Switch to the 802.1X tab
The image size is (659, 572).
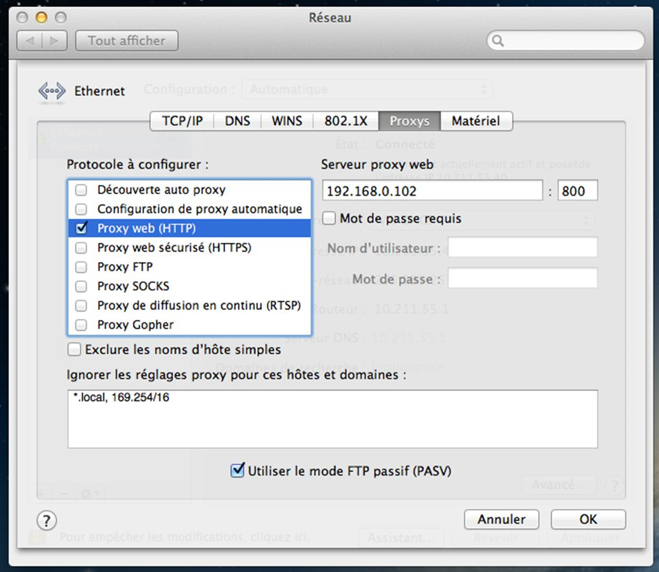346,121
